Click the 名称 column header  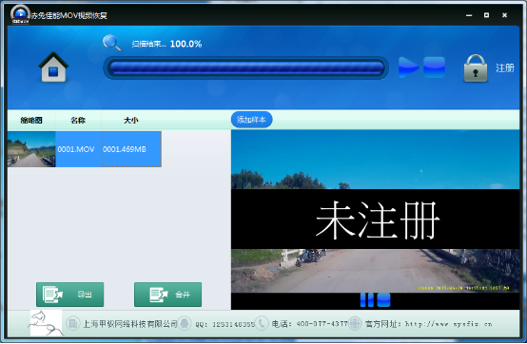[x=78, y=120]
